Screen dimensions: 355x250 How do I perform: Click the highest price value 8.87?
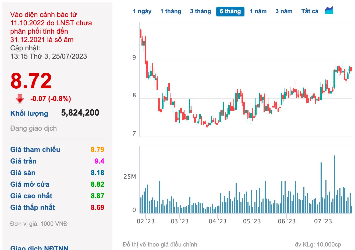pos(97,196)
